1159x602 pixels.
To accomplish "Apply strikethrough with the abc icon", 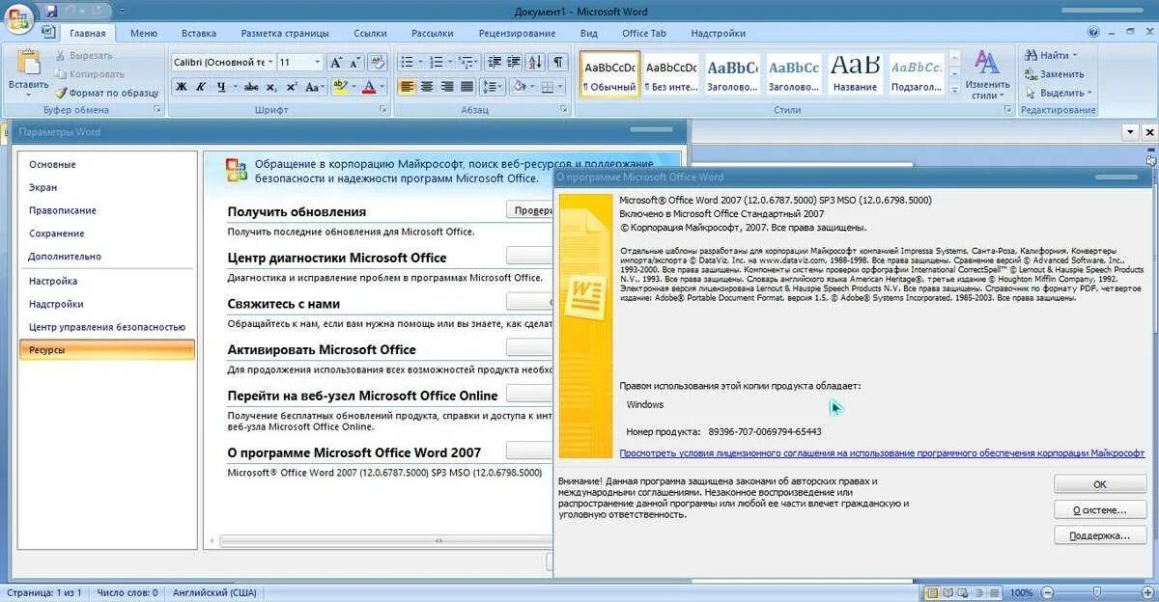I will pyautogui.click(x=251, y=87).
